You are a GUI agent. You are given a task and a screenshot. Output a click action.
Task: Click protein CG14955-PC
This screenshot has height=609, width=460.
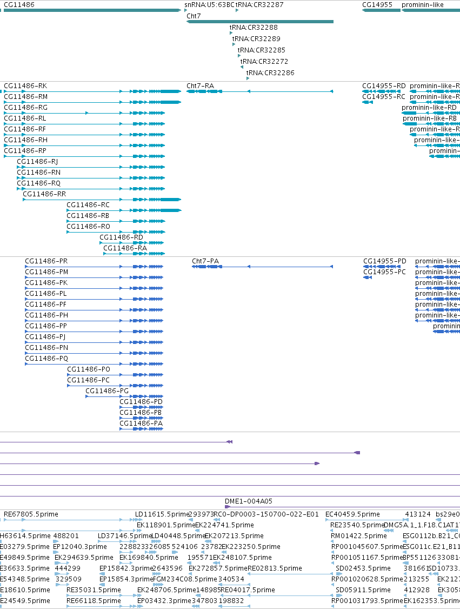pos(384,272)
